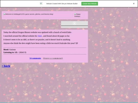Open the 'clues' link in the blog post
Image resolution: width=138 pixels, height=103 pixels.
pyautogui.click(x=40, y=36)
